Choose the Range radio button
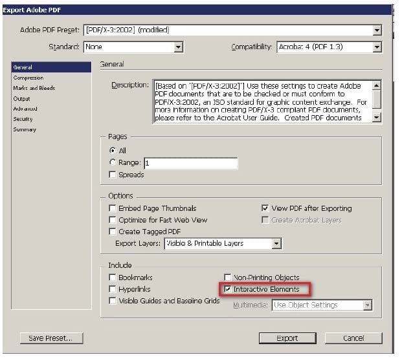Viewport: 402px width, 359px height. point(113,163)
